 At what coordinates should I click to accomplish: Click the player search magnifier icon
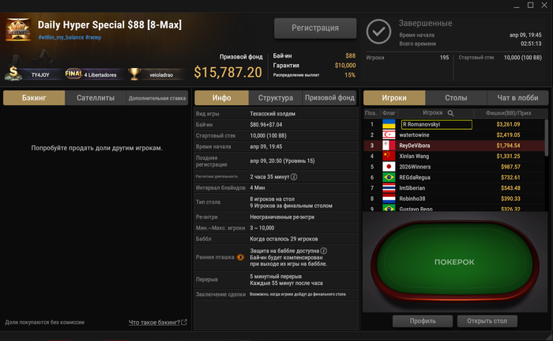click(x=451, y=113)
